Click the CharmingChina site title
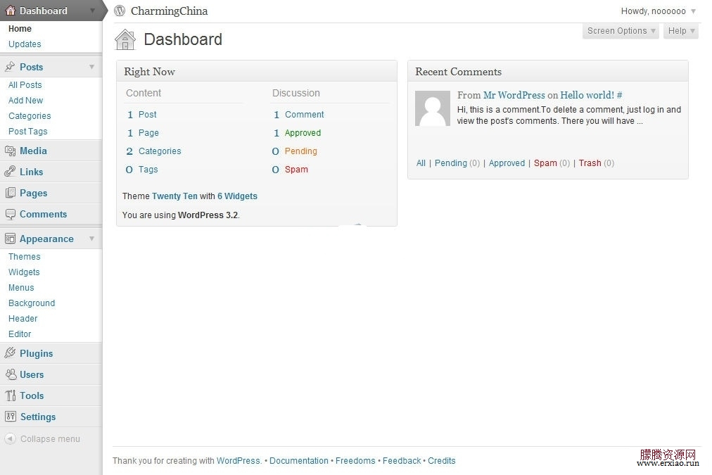712x475 pixels. (169, 11)
